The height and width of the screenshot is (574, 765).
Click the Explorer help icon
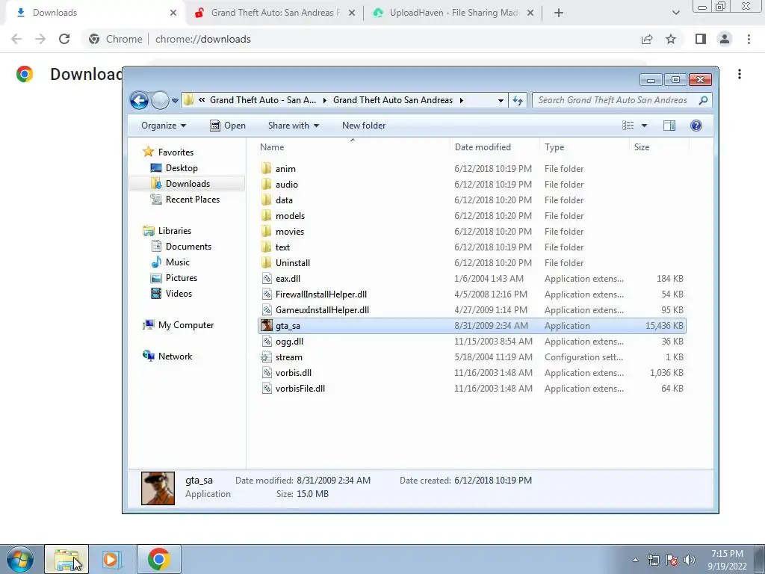click(696, 126)
